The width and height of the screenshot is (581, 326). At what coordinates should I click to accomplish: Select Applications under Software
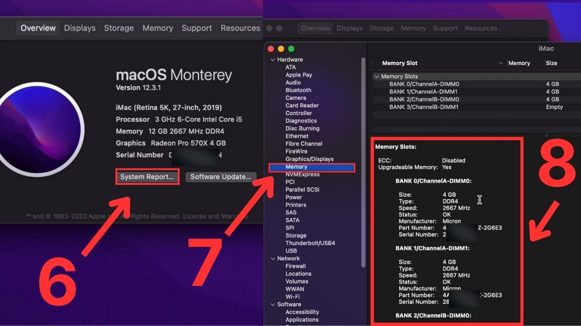coord(302,320)
